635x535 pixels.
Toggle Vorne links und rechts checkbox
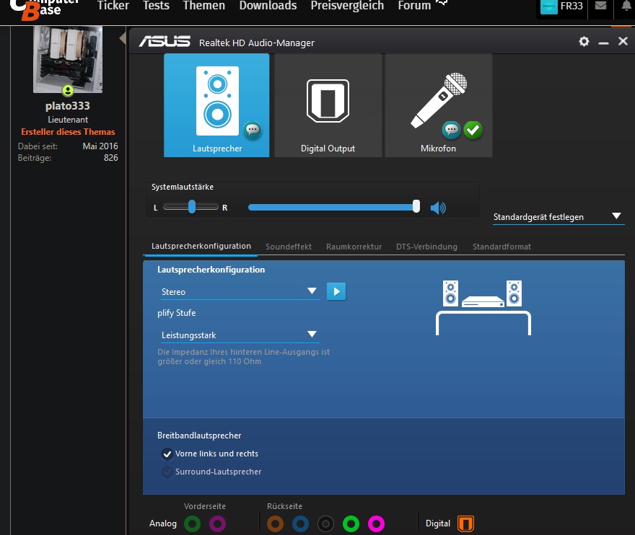pos(167,454)
